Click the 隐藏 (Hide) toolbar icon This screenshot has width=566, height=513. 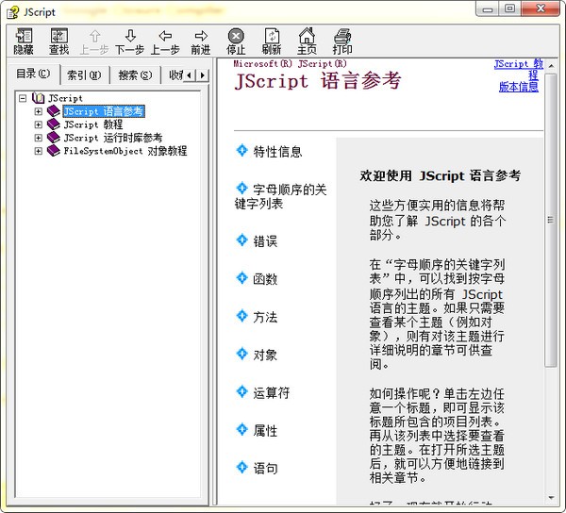pos(24,36)
